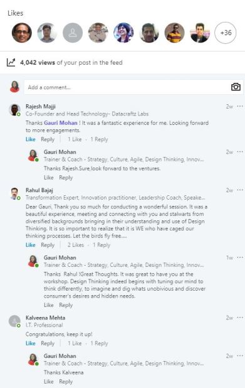Show the +36 more likes

point(226,33)
